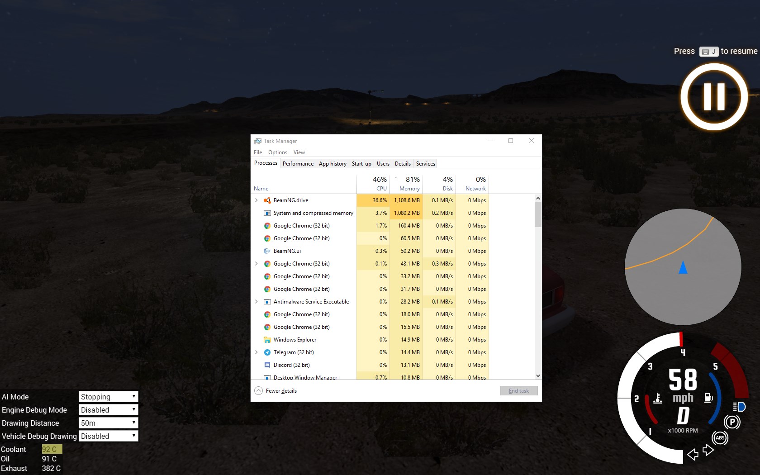
Task: Open the AI Mode dropdown
Action: pyautogui.click(x=109, y=397)
